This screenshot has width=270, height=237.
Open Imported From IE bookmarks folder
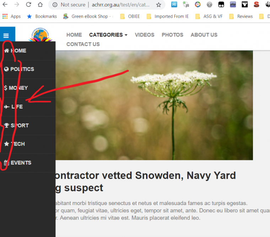tap(168, 16)
